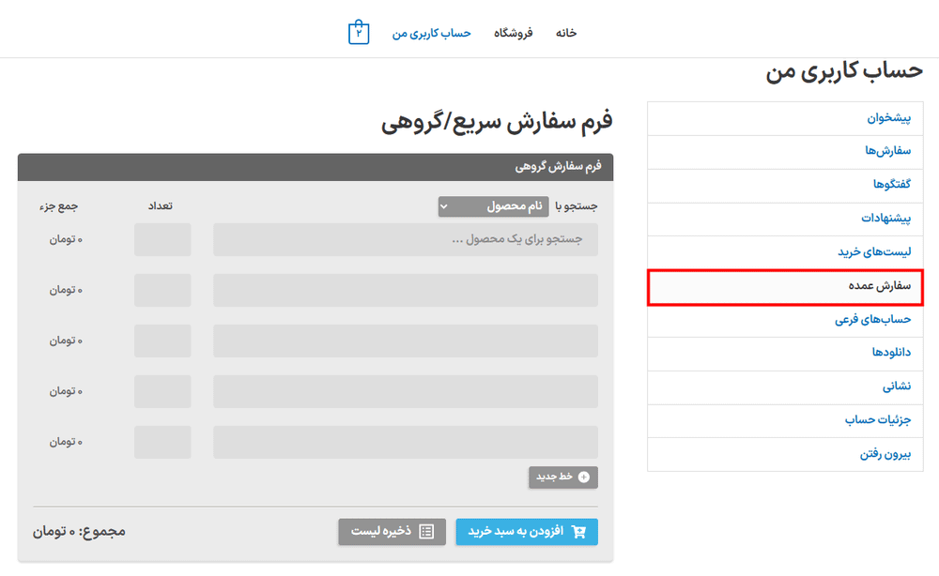
Task: Click the cart icon on افزودن به سبد خرید
Action: (x=579, y=531)
